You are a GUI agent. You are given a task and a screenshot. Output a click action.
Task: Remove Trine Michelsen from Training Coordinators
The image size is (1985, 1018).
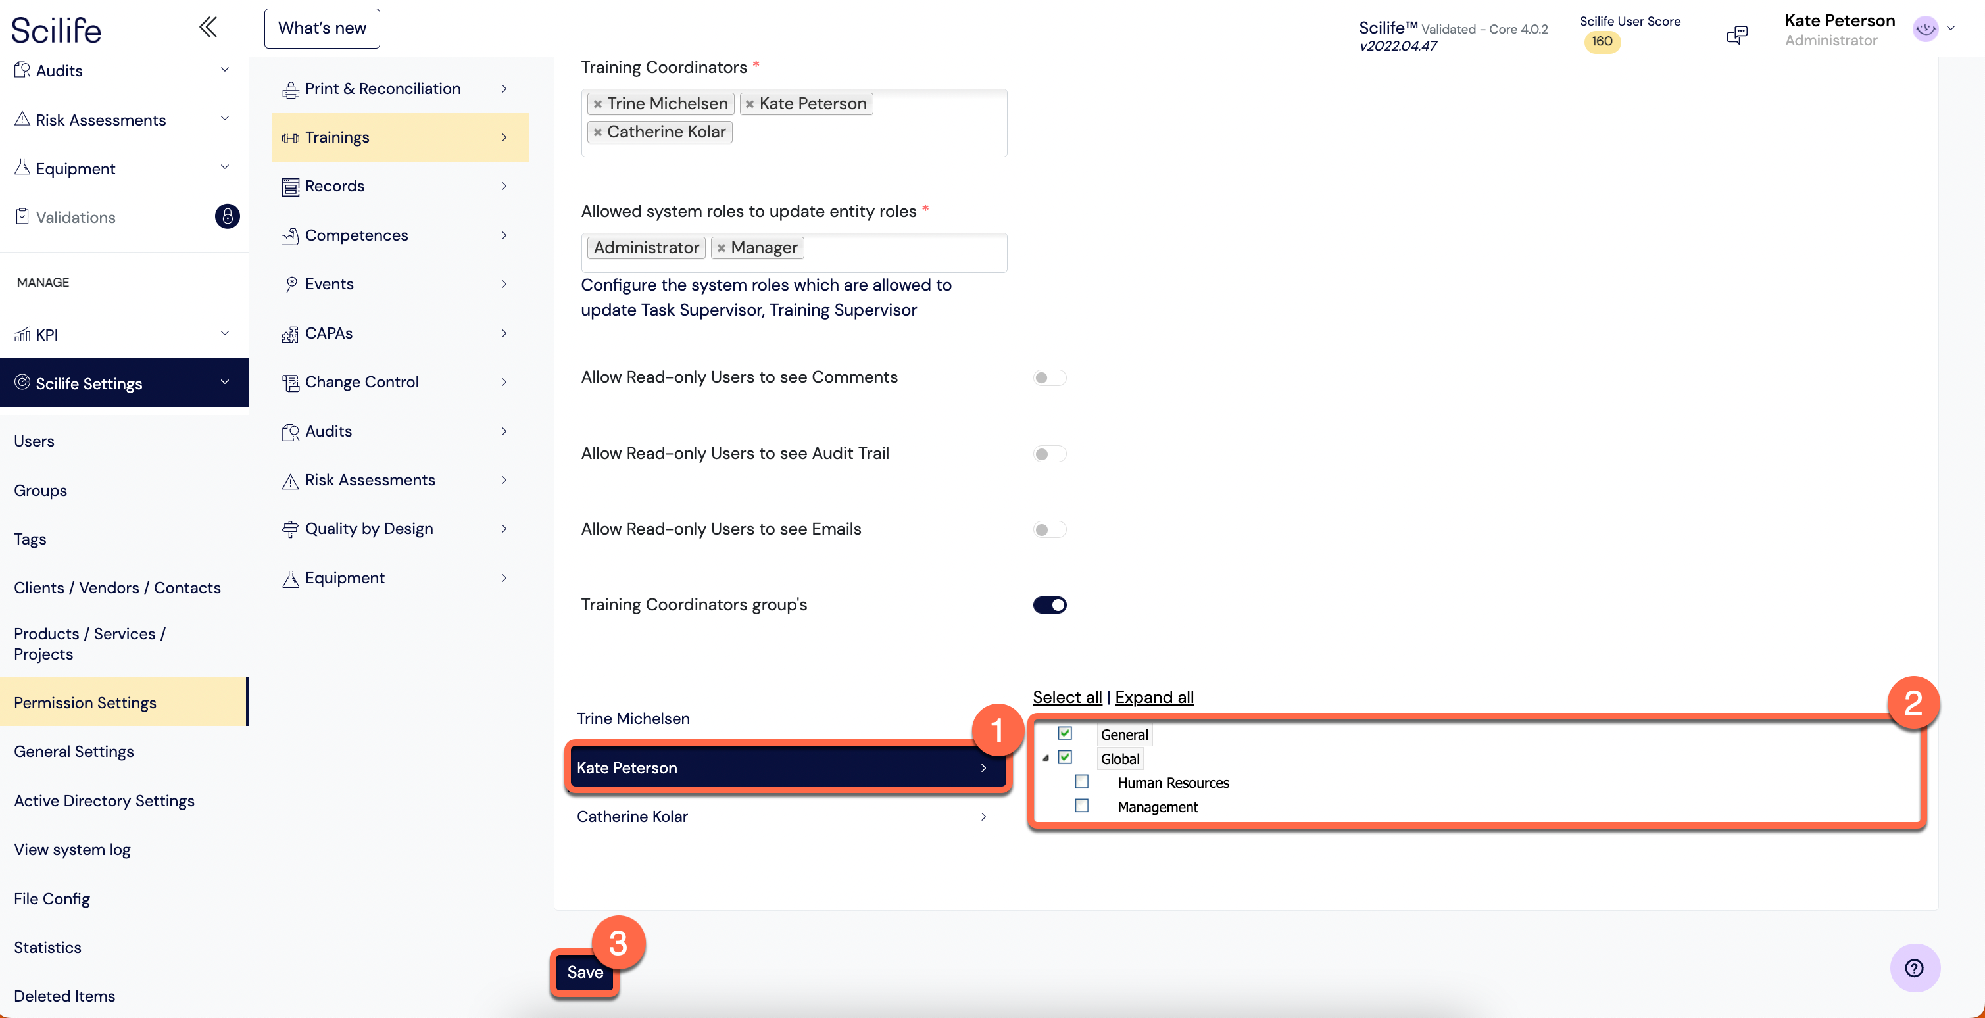tap(597, 104)
